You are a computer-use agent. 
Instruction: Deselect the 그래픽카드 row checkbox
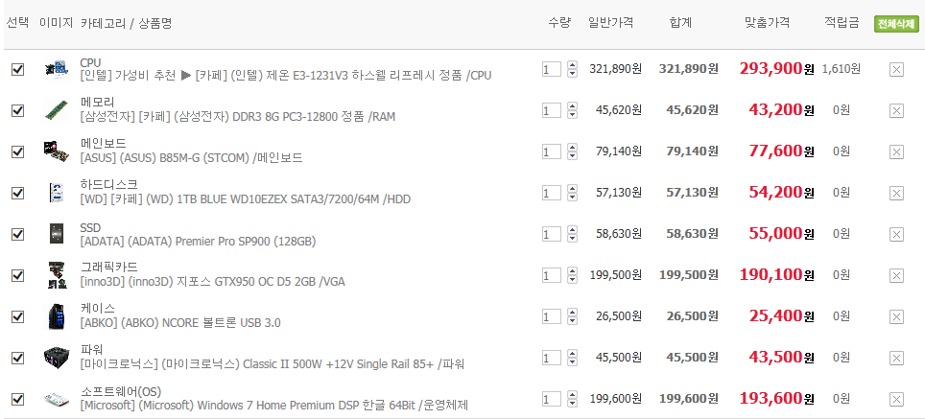(x=17, y=276)
